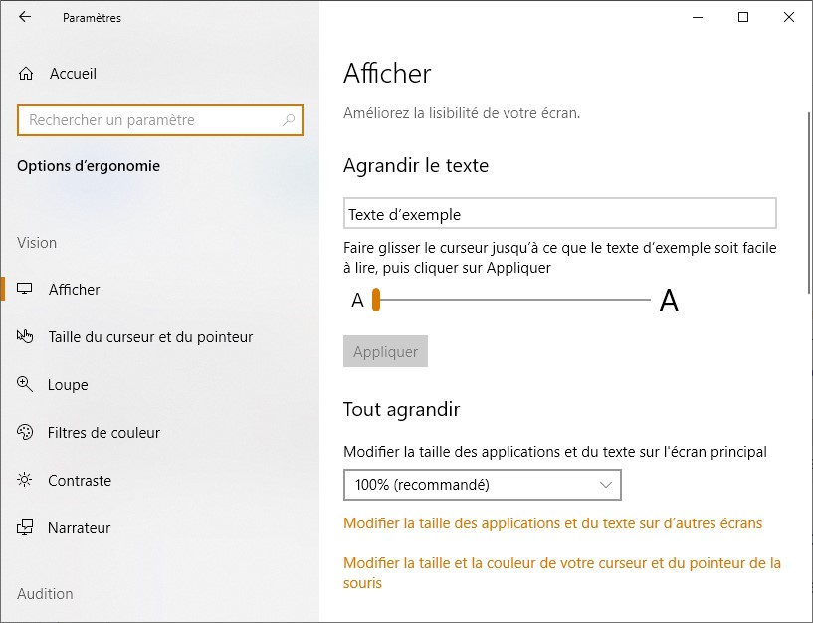Click the text size slider handle
Image resolution: width=813 pixels, height=623 pixels.
376,300
